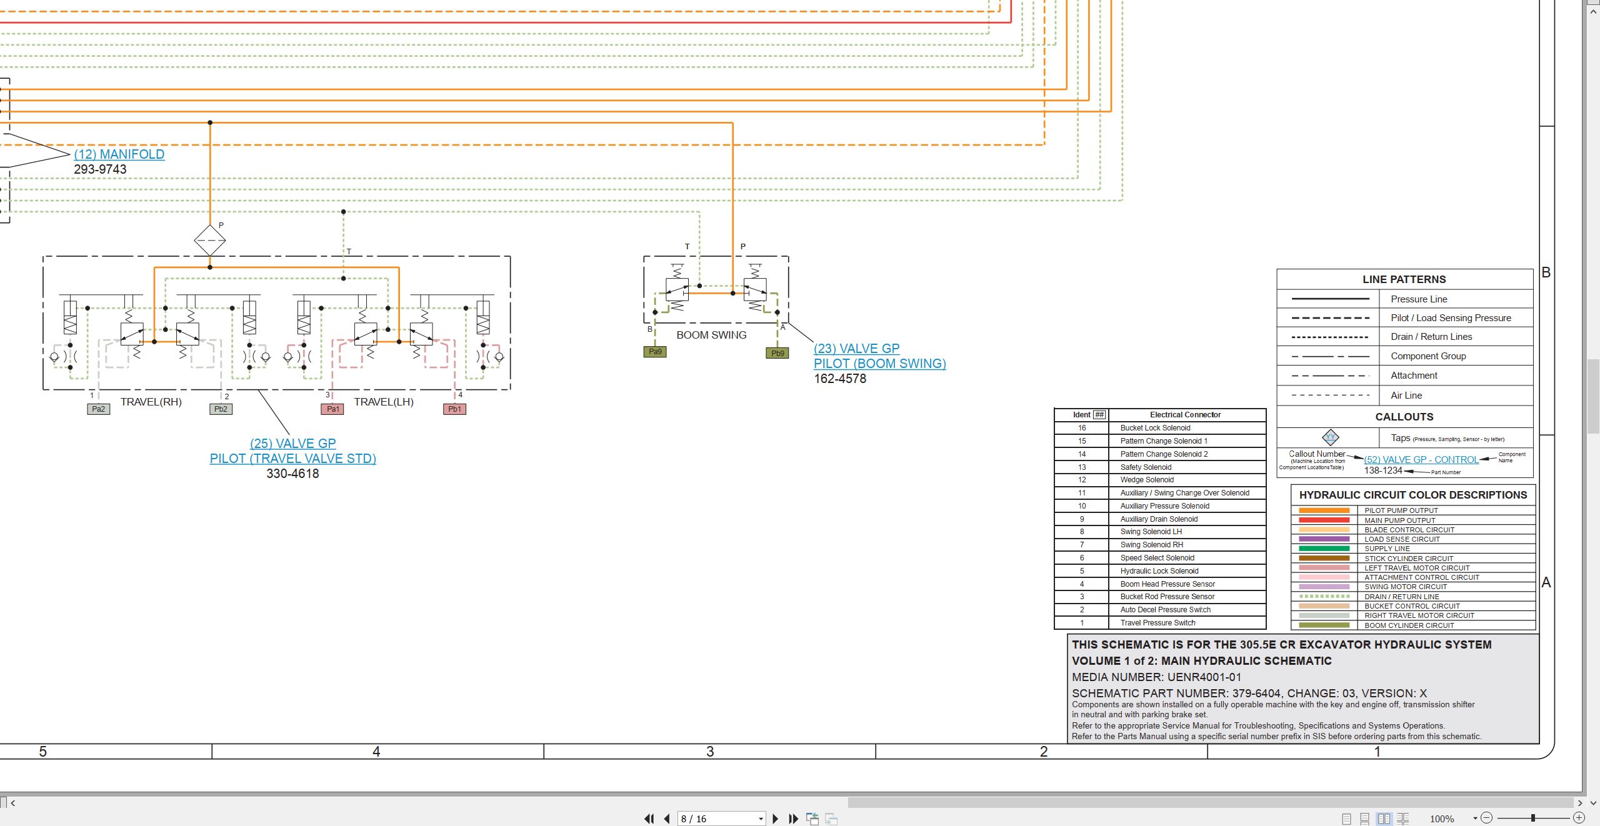Click the Safety Solenoid row

click(1160, 467)
